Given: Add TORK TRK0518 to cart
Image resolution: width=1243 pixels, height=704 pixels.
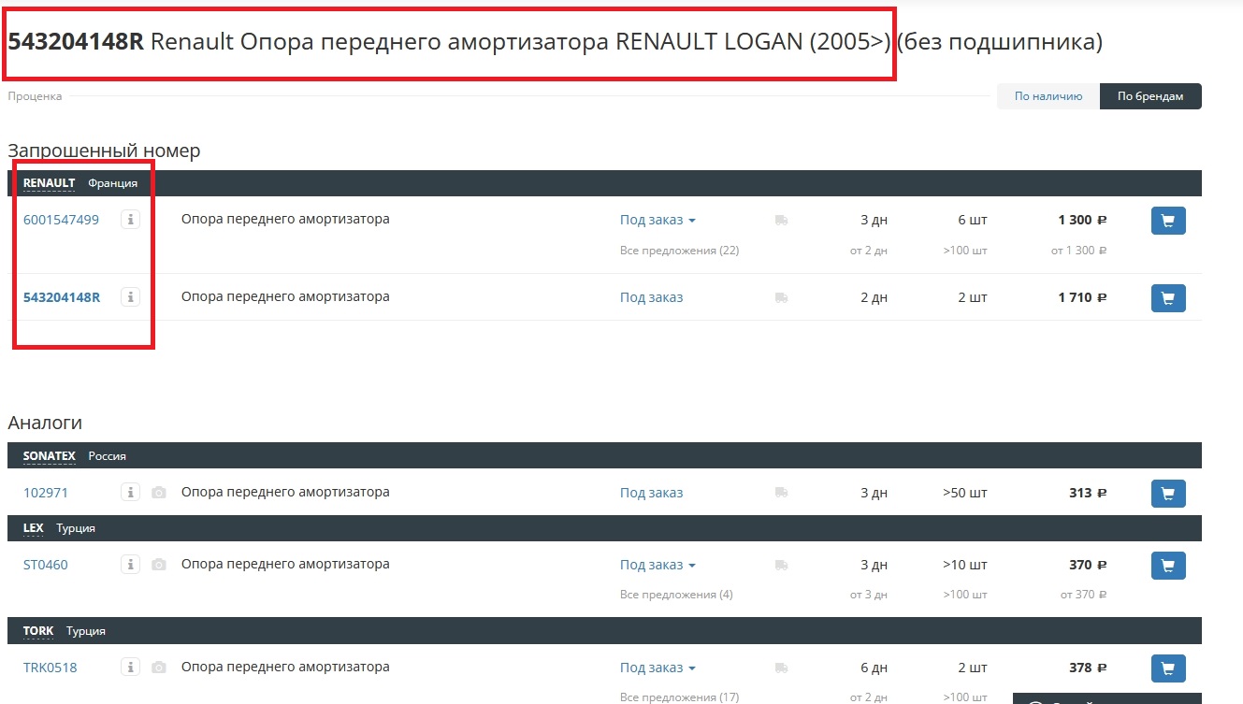Looking at the screenshot, I should 1168,668.
